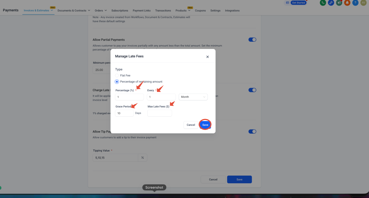Expand the Documents & Contracts menu
This screenshot has width=369, height=198.
point(74,10)
